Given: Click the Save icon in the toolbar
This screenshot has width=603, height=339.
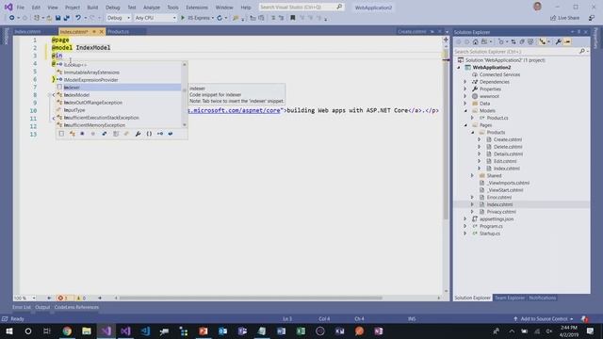Looking at the screenshot, I should 57,18.
